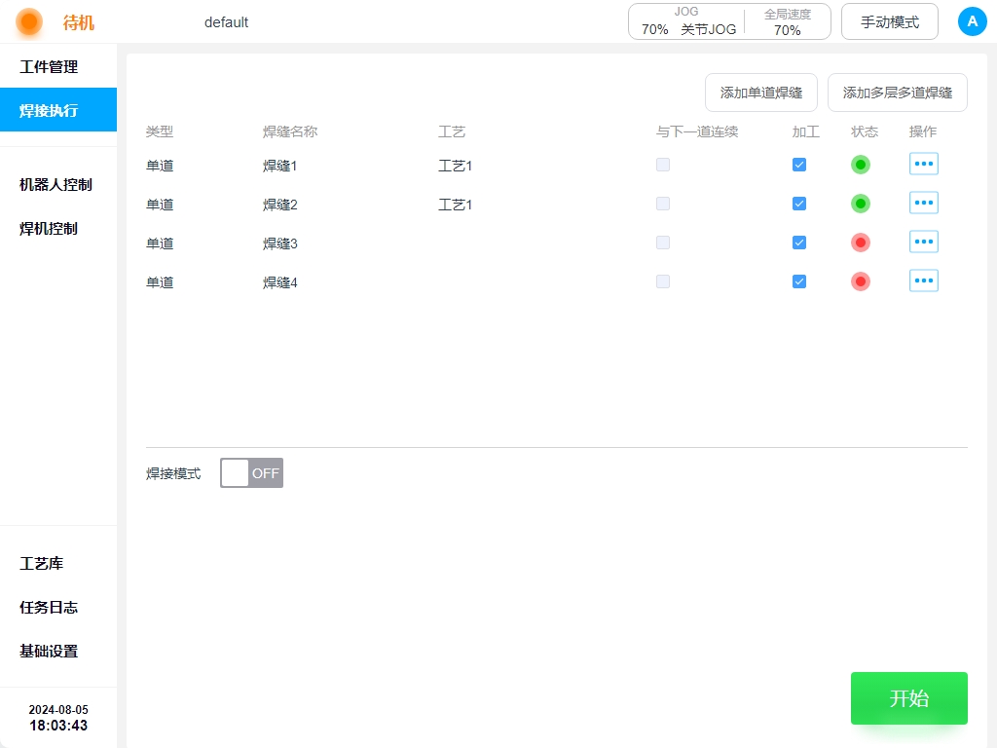Image resolution: width=997 pixels, height=748 pixels.
Task: Click the red status indicator for 焊缝4
Action: pos(860,281)
